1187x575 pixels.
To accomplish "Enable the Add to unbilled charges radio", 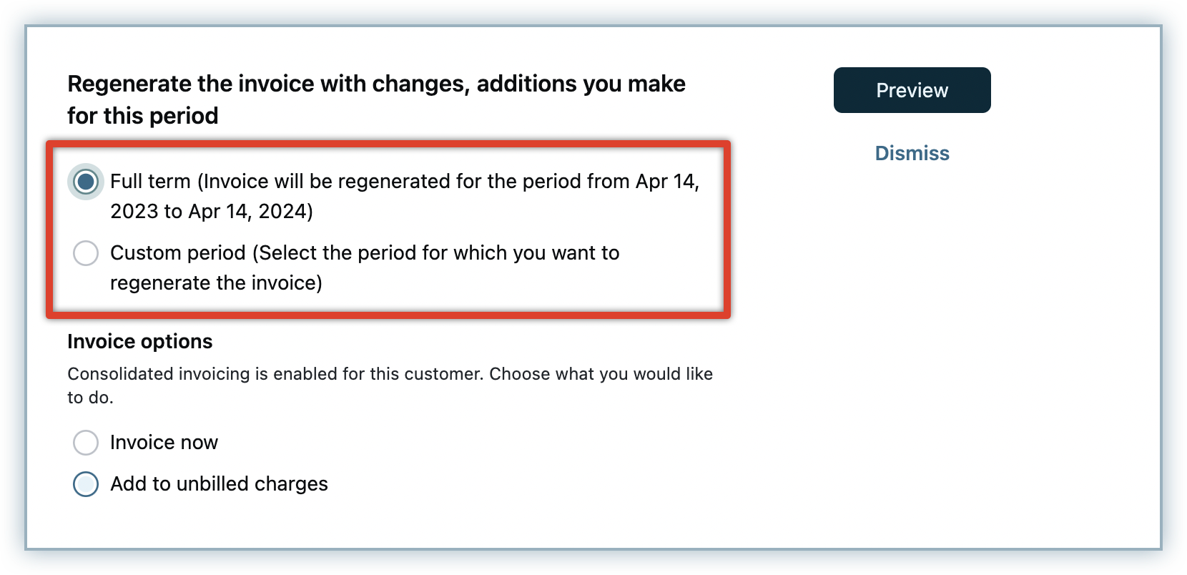I will (x=86, y=484).
